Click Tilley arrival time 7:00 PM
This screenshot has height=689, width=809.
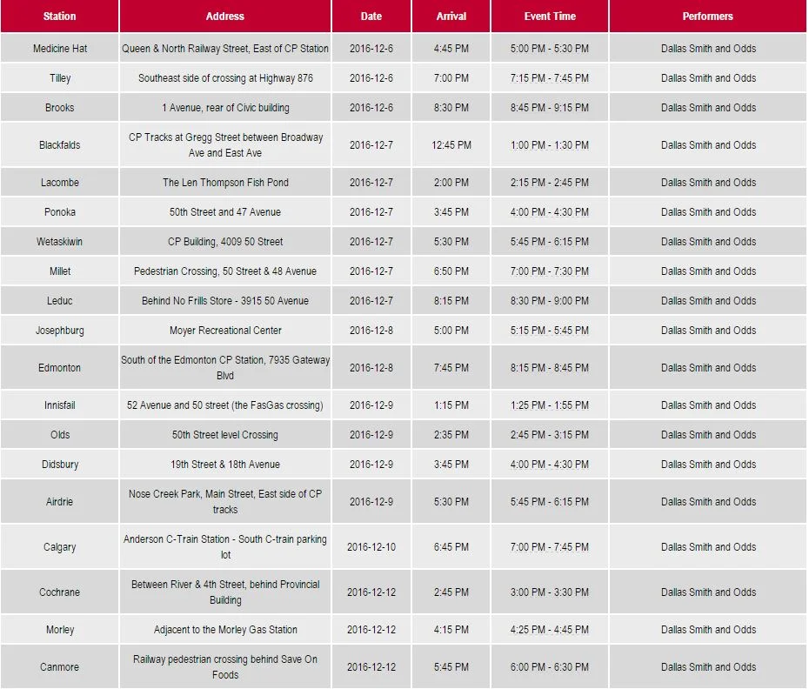pyautogui.click(x=451, y=78)
